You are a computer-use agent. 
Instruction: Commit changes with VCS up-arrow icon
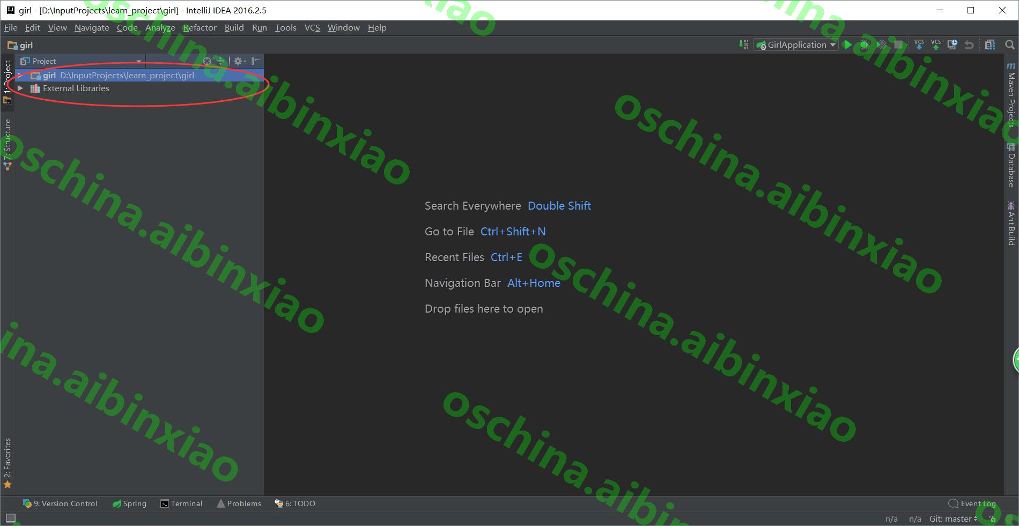[936, 45]
